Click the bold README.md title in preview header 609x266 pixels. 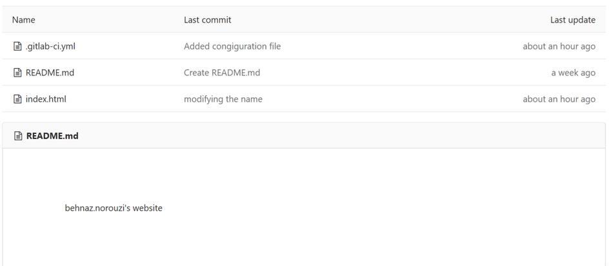[52, 136]
